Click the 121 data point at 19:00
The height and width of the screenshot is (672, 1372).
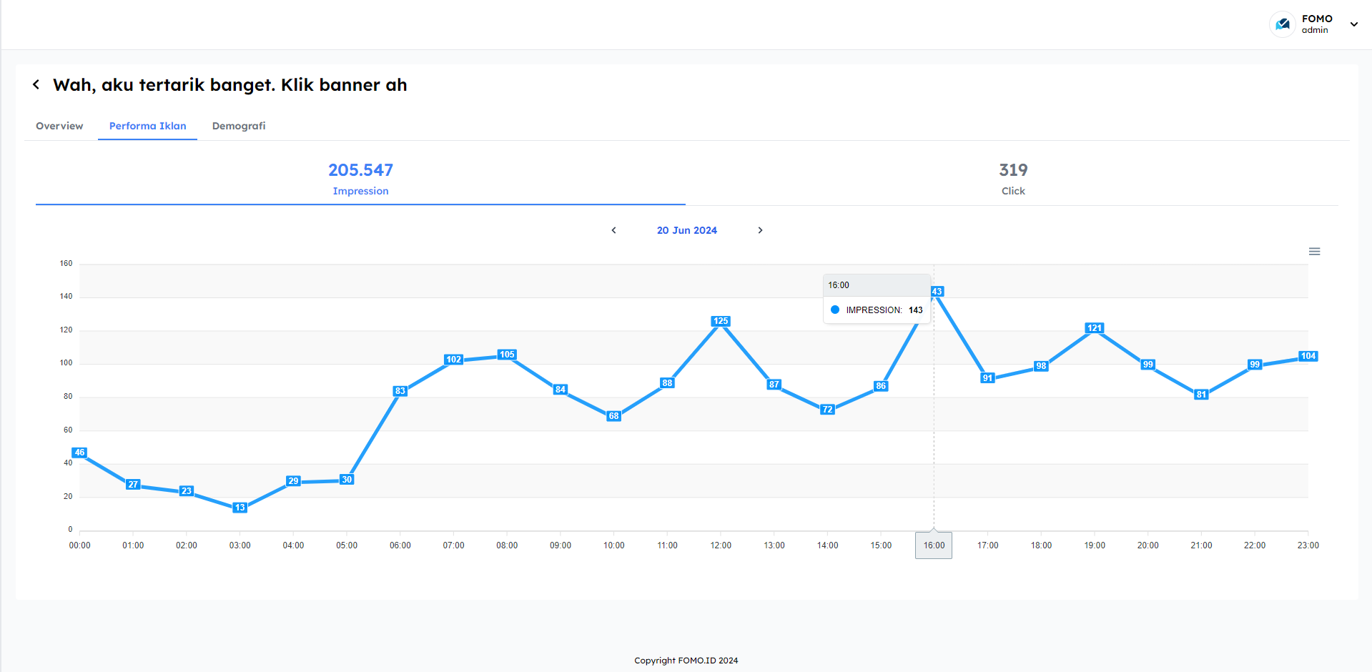1094,328
